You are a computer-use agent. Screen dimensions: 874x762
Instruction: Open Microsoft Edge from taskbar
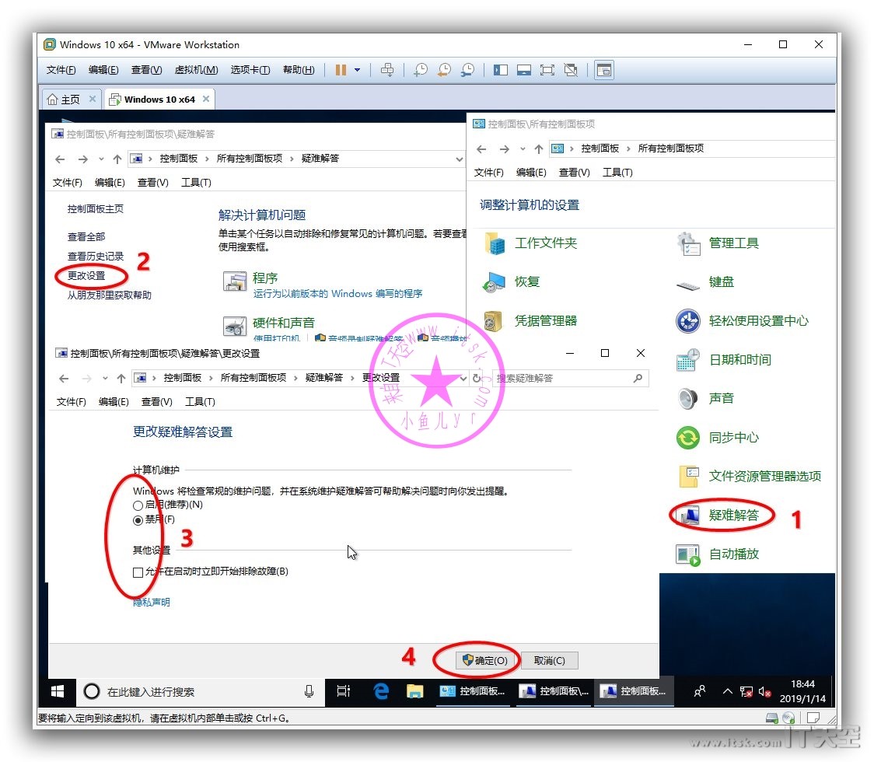[381, 692]
